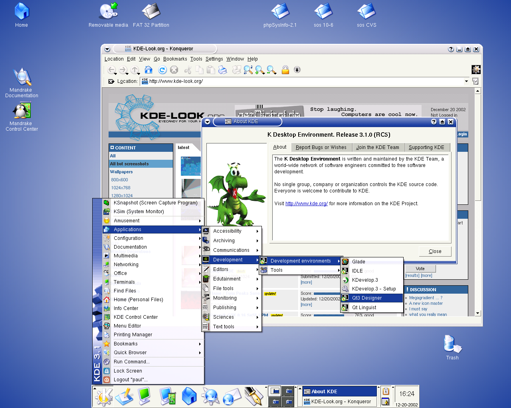Reload the page with the blue Reload icon
Screen dimensions: 511x408
(162, 70)
